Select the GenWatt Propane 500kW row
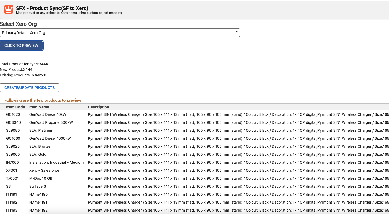Screen dimensions: 389x214 point(51,122)
